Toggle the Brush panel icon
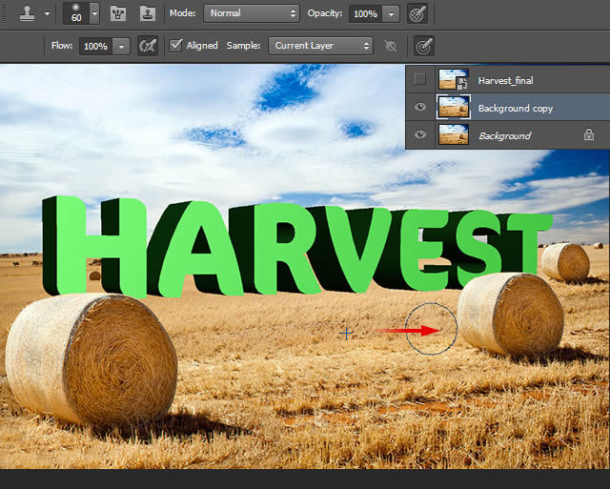 tap(118, 14)
